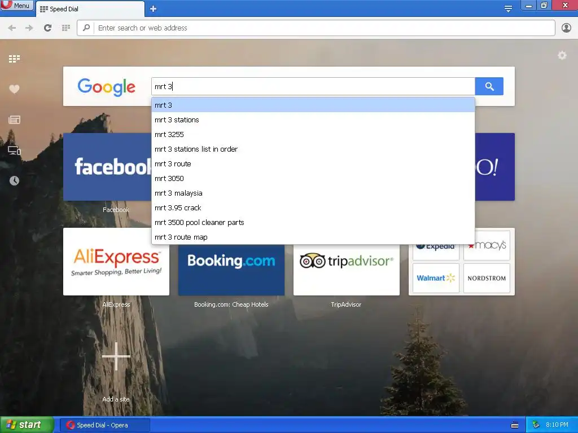
Task: Pick the 'mrt 3 route' suggestion
Action: pyautogui.click(x=313, y=164)
